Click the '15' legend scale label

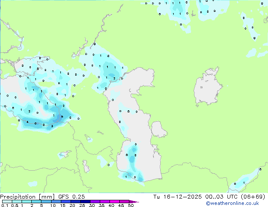[63, 205]
